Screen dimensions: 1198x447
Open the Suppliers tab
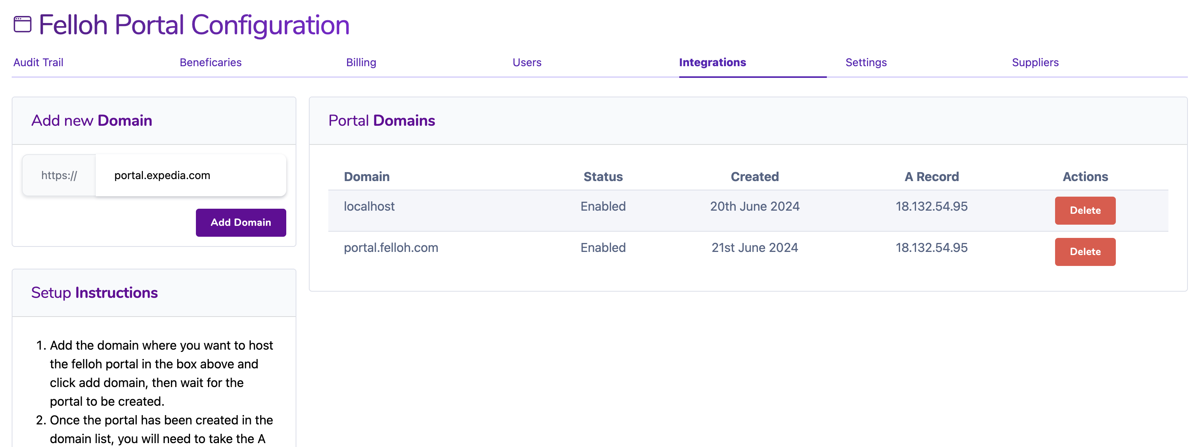[x=1035, y=62]
